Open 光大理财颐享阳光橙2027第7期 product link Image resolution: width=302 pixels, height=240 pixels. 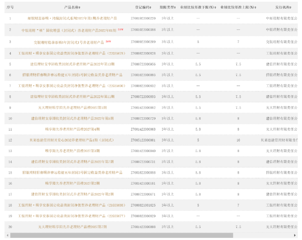(x=72, y=227)
